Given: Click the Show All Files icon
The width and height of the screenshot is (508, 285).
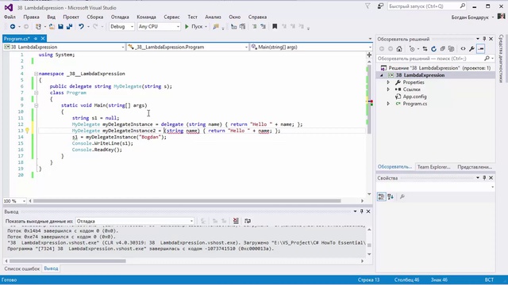Looking at the screenshot, I should point(451,49).
